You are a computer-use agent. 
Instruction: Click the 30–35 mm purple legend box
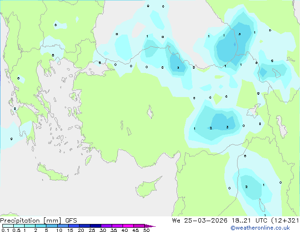[x=106, y=226]
